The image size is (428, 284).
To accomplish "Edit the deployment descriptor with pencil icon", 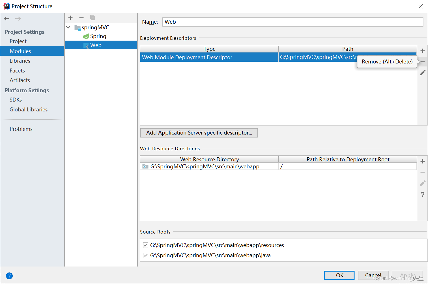I will [x=423, y=73].
